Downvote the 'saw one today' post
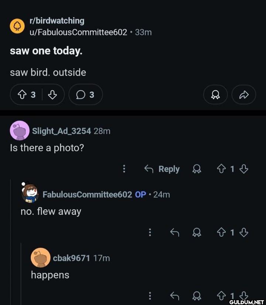Viewport: 266px width, 305px height. (52, 95)
